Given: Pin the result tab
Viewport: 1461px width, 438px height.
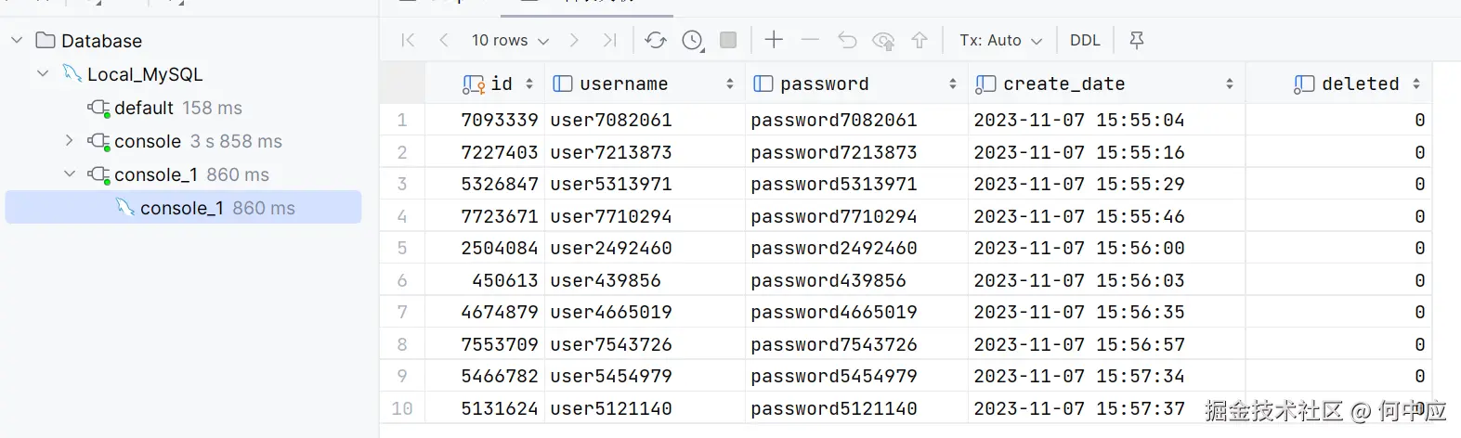Looking at the screenshot, I should coord(1136,40).
